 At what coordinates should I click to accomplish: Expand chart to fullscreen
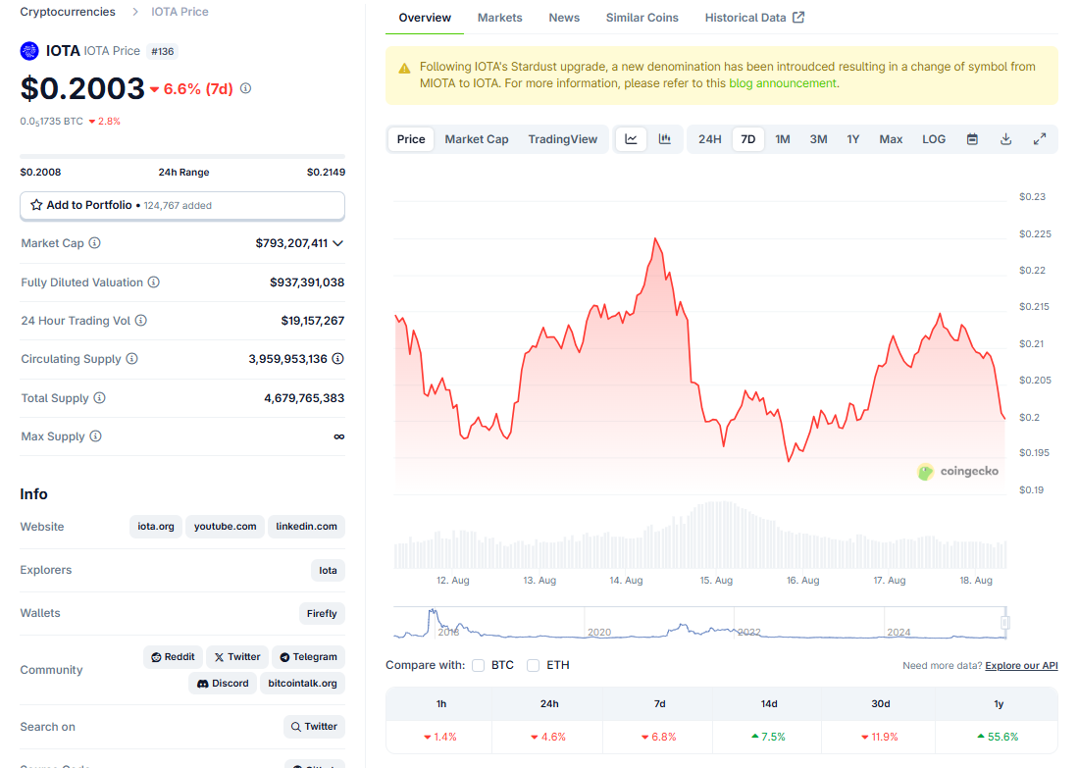(1040, 139)
